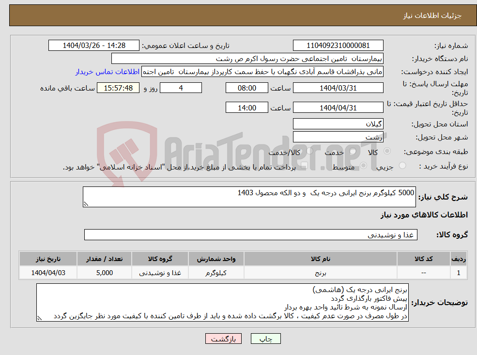Click the response deadline time 08:00 field
This screenshot has height=355, width=477.
click(246, 88)
